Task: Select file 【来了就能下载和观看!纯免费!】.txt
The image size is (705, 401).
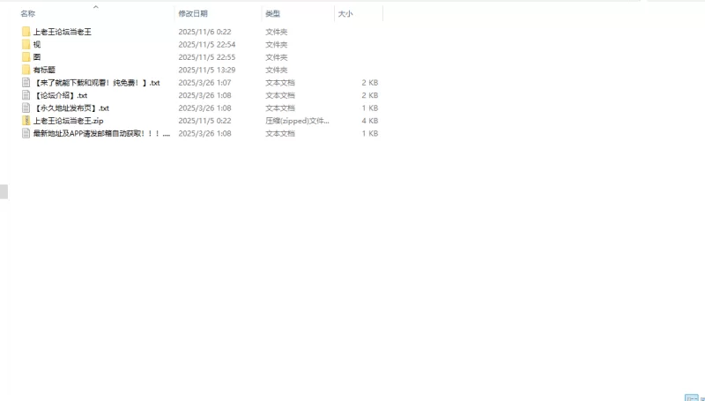Action: click(x=97, y=82)
